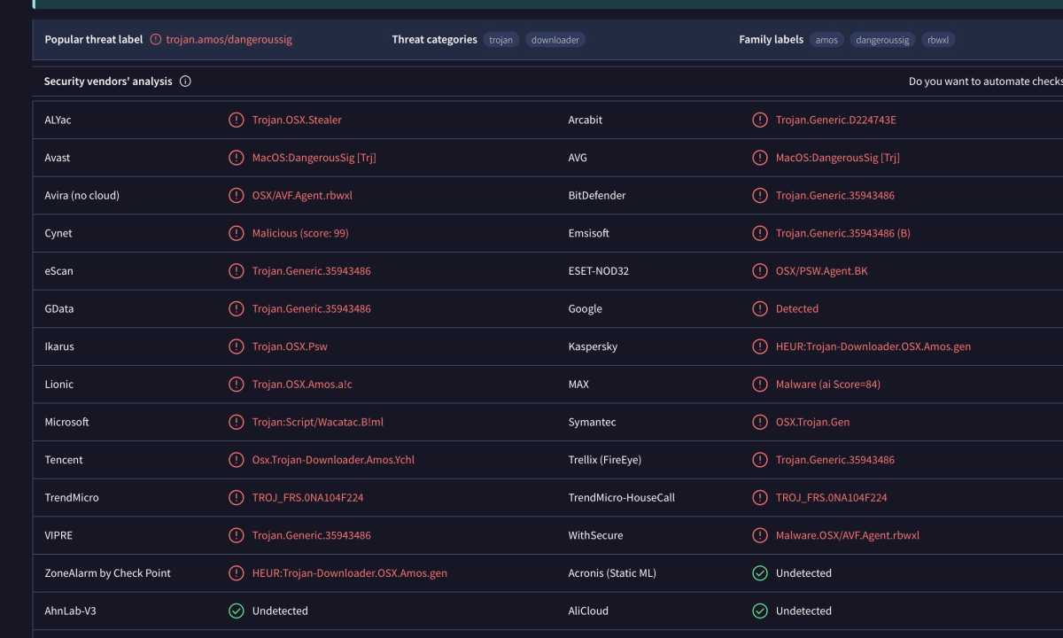The width and height of the screenshot is (1063, 638).
Task: Click the Microsoft detection alert icon
Action: tap(236, 422)
